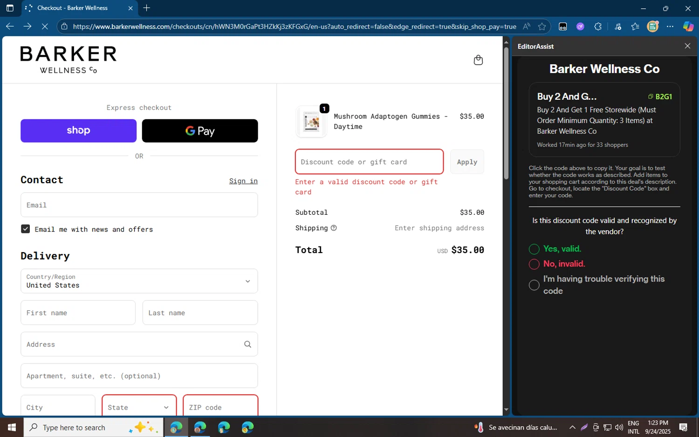The image size is (699, 437).
Task: Open the first Edge taskbar icon
Action: (x=176, y=427)
